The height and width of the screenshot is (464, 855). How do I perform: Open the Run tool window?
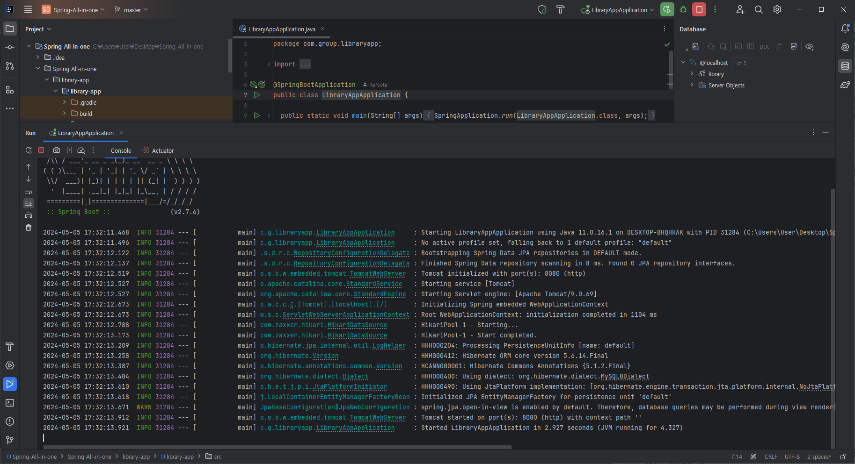pyautogui.click(x=10, y=384)
